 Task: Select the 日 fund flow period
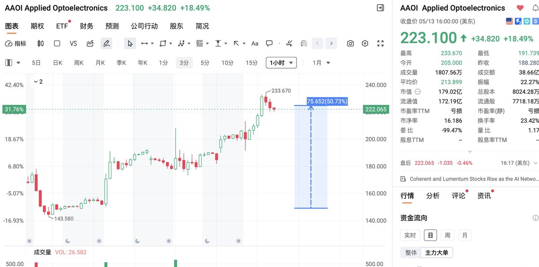[x=430, y=235]
